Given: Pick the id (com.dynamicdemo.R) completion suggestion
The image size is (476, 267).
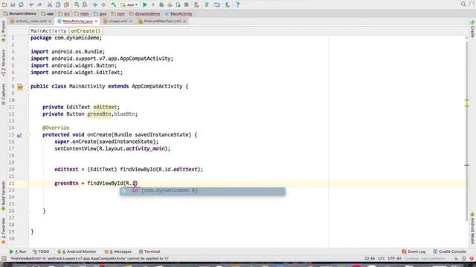Looking at the screenshot, I should click(202, 191).
